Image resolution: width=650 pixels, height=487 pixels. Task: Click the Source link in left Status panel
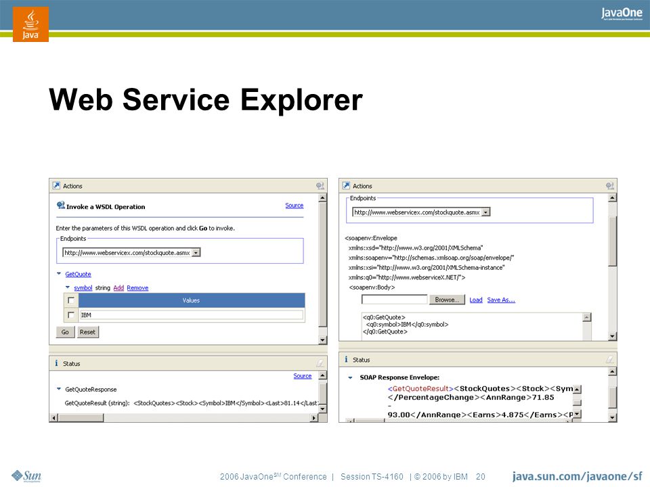tap(303, 375)
